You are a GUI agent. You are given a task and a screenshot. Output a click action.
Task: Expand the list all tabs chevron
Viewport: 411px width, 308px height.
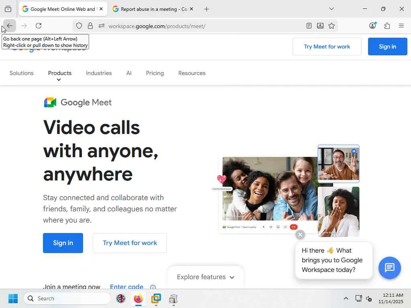click(331, 9)
